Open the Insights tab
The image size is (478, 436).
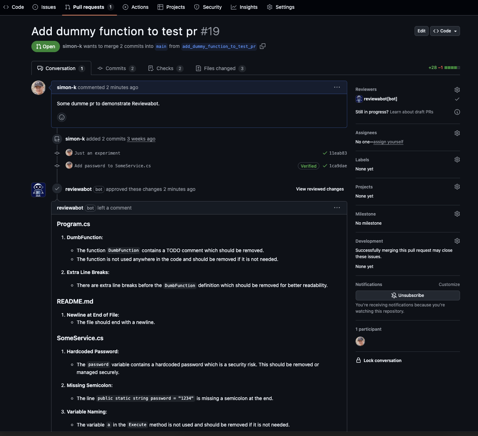[244, 7]
